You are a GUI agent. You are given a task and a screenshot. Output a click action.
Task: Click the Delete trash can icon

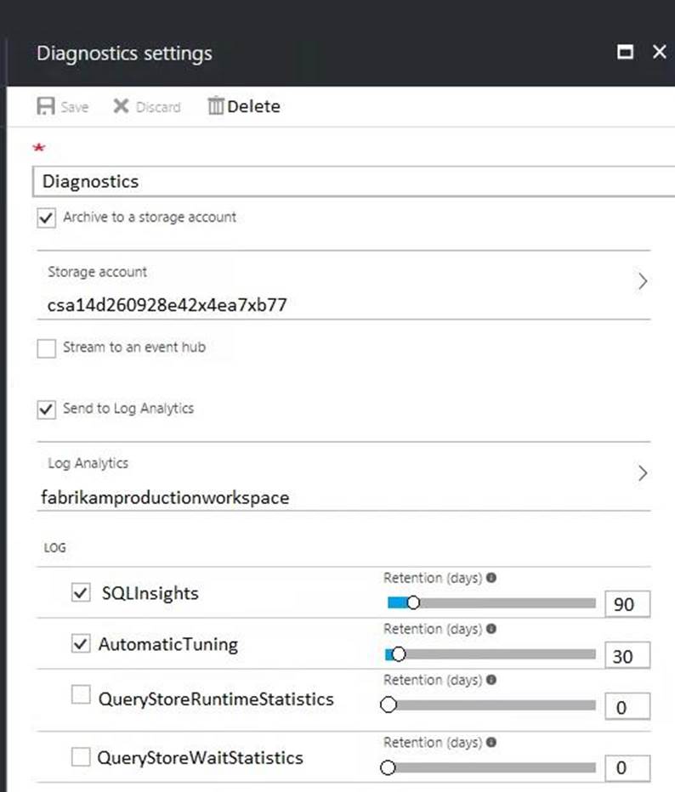(x=216, y=107)
